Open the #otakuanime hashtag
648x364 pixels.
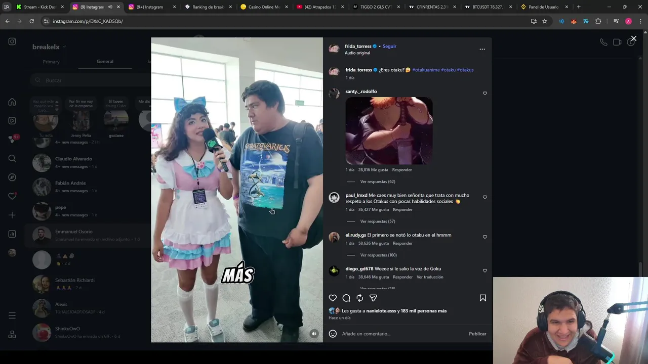tap(426, 70)
